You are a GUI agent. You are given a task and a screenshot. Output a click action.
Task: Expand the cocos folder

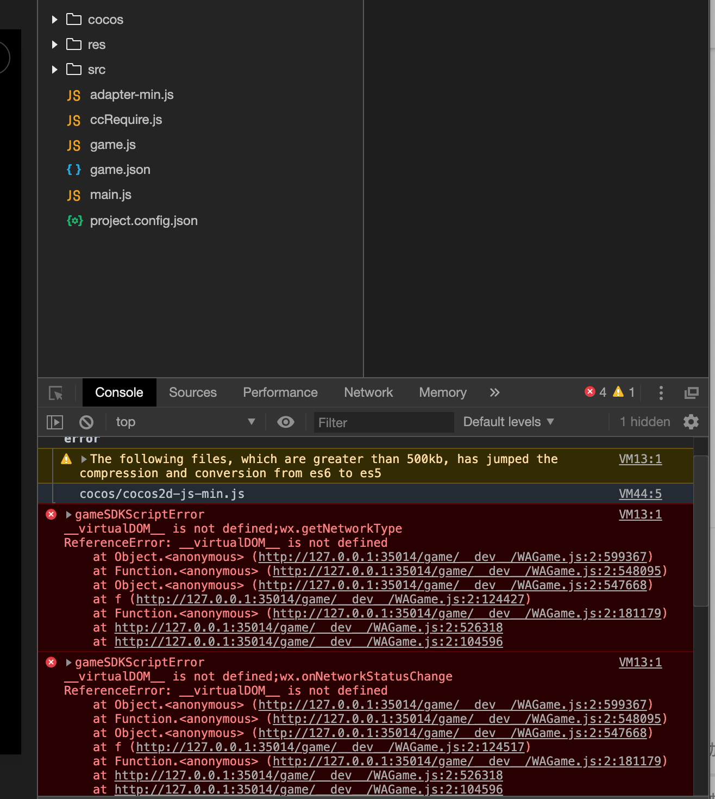tap(54, 20)
